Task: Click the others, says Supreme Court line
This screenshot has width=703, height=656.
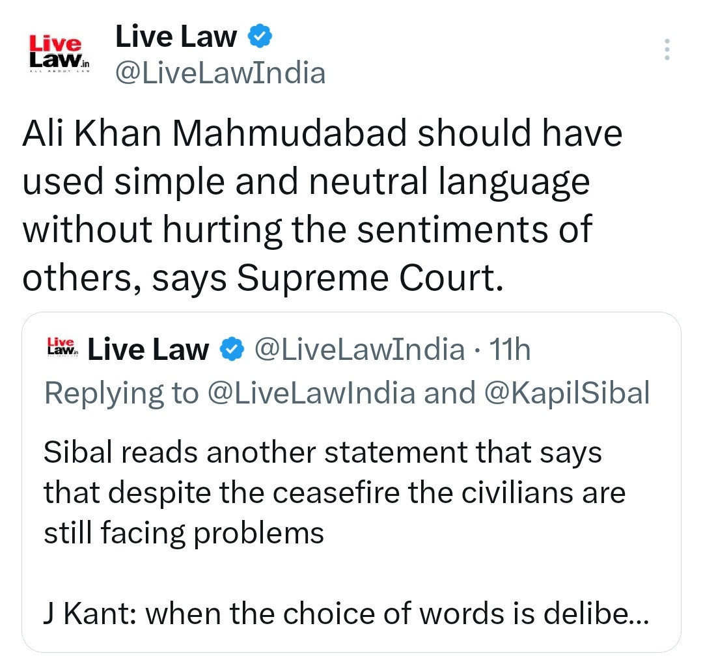Action: point(263,277)
